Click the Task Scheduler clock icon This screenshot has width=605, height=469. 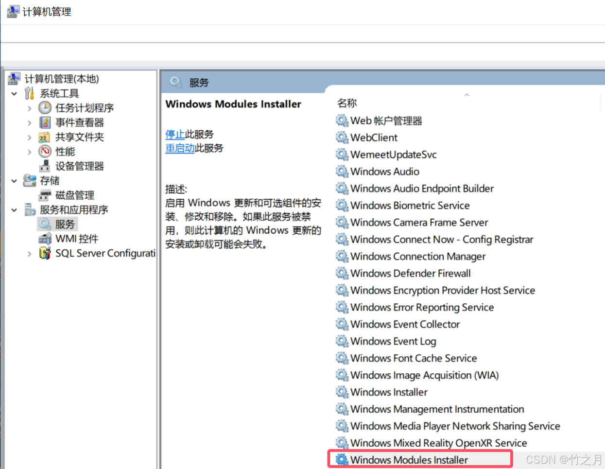pyautogui.click(x=45, y=107)
